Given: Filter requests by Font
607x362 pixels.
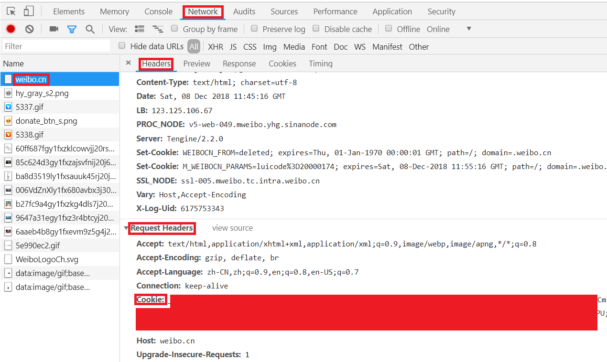Looking at the screenshot, I should [x=319, y=47].
